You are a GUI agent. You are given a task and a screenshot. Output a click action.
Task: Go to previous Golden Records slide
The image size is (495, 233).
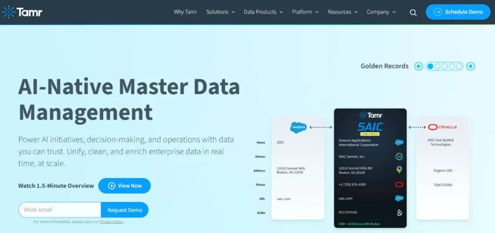(419, 67)
